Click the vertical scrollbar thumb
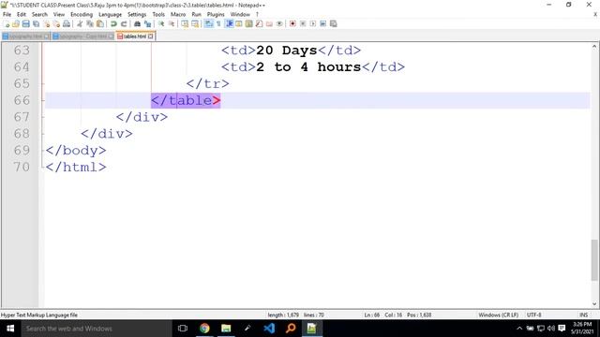This screenshot has width=600, height=337. click(594, 260)
